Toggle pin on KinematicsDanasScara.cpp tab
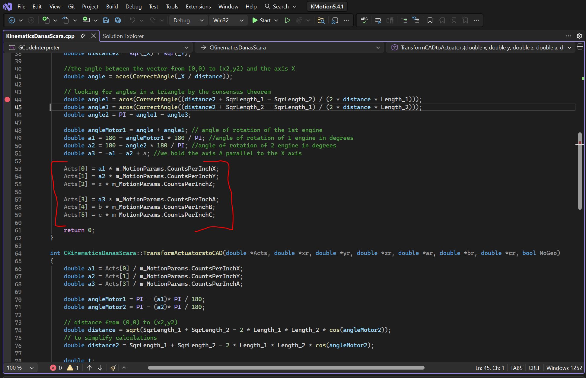 [83, 36]
